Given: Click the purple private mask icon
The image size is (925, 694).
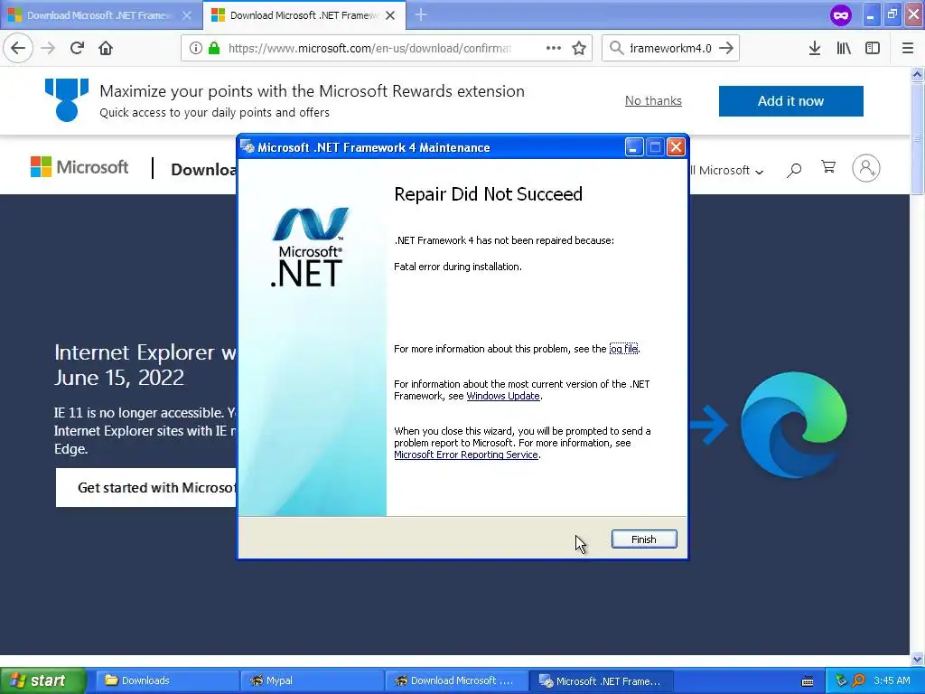Looking at the screenshot, I should coord(841,14).
